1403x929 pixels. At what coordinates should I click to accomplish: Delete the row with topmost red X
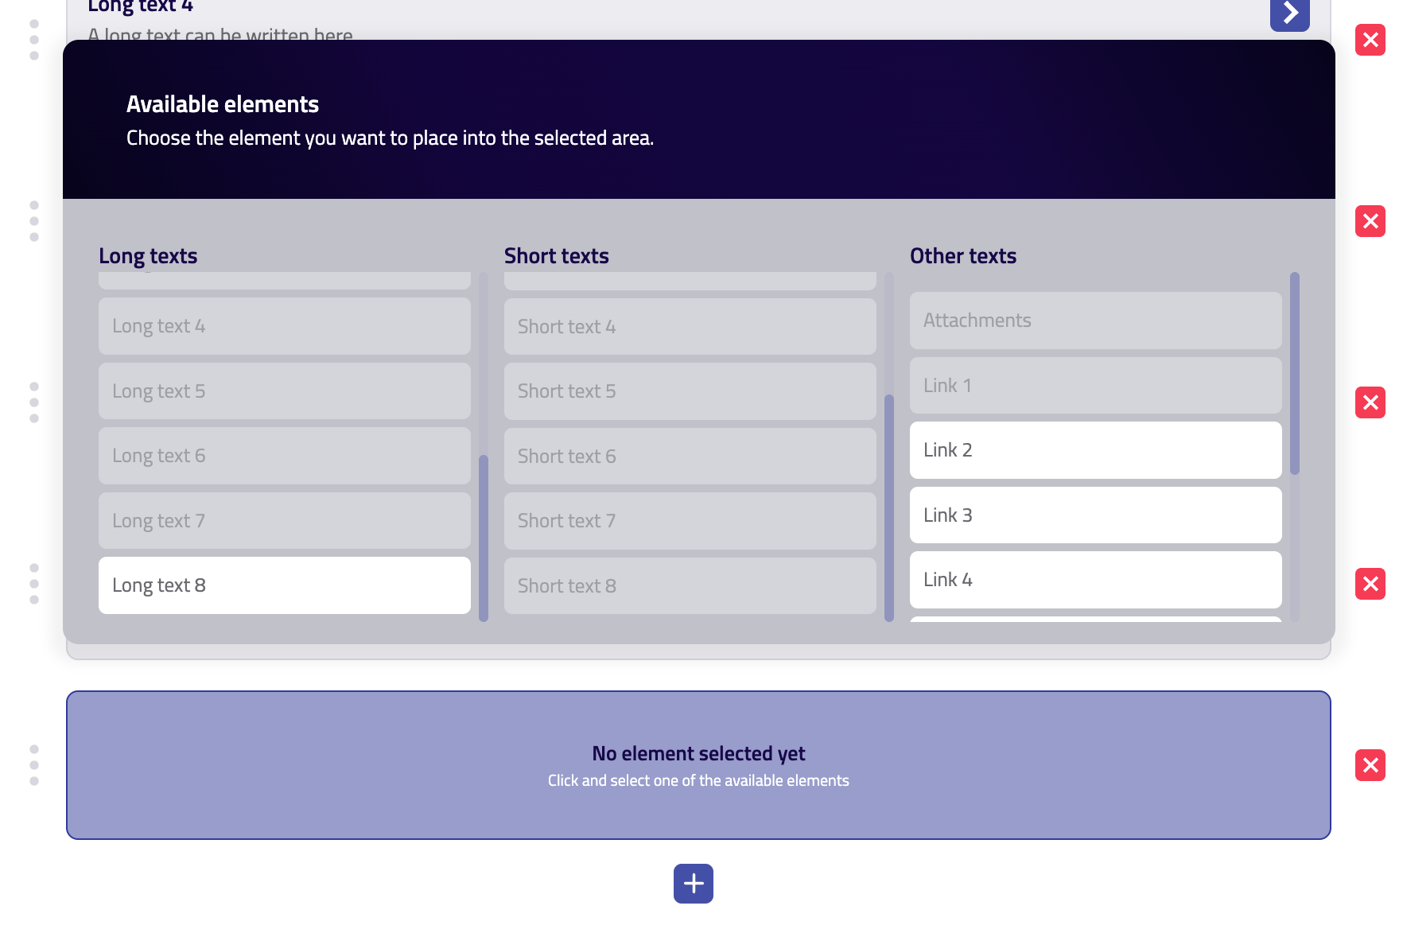click(x=1370, y=40)
